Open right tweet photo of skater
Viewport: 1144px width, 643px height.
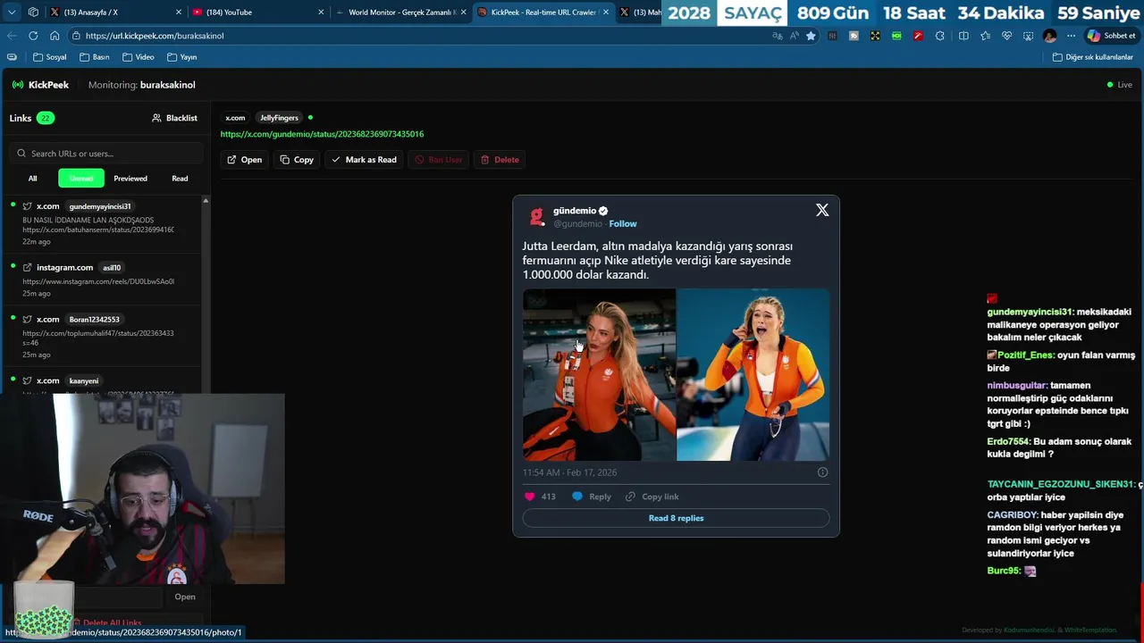(753, 374)
